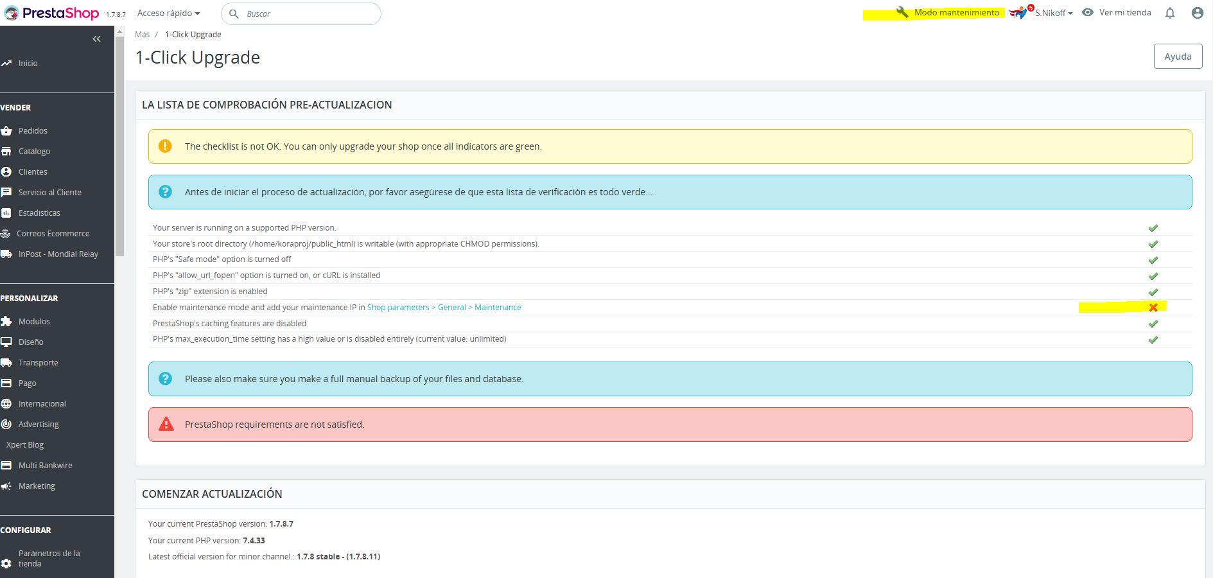Collapse the sidebar with double-chevron icon
Image resolution: width=1213 pixels, height=578 pixels.
pyautogui.click(x=96, y=39)
